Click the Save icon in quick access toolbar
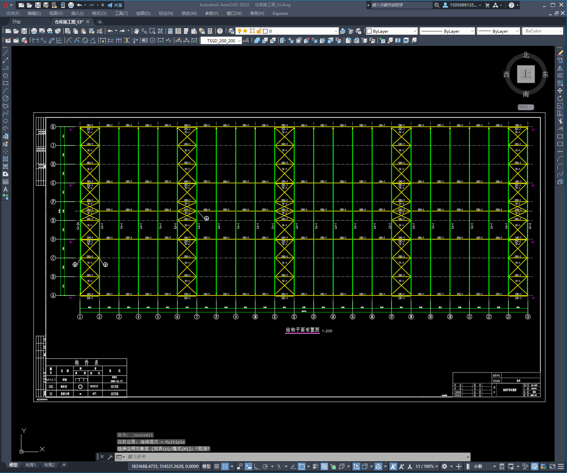 38,5
